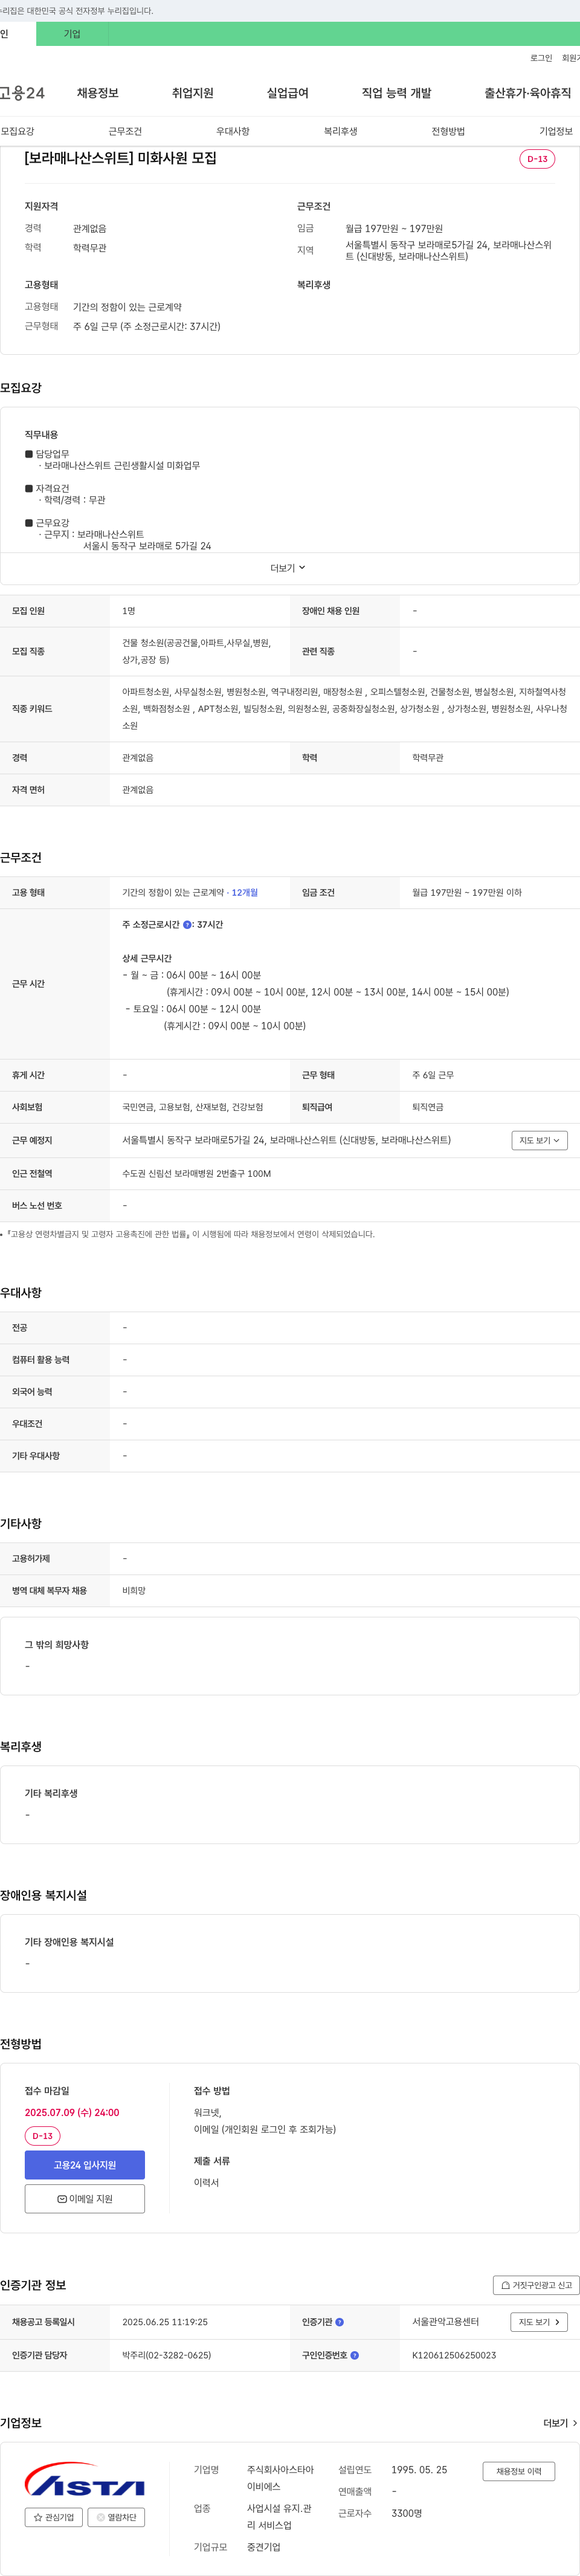Open the 고용24 logo home link

tap(22, 93)
